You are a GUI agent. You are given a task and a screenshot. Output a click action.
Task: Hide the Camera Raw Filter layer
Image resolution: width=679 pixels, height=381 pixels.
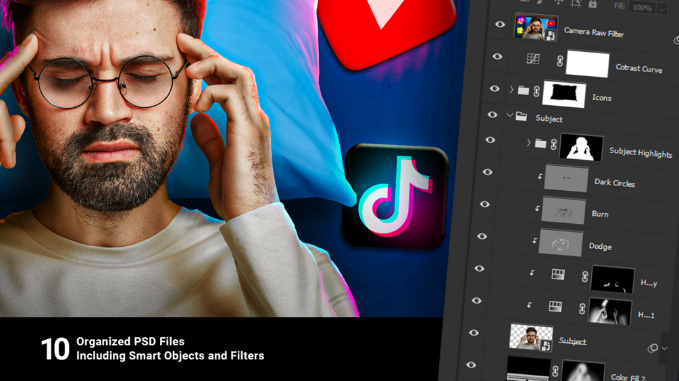point(500,24)
